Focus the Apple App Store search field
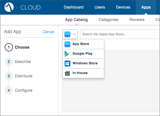The image size is (160, 116). tap(120, 34)
